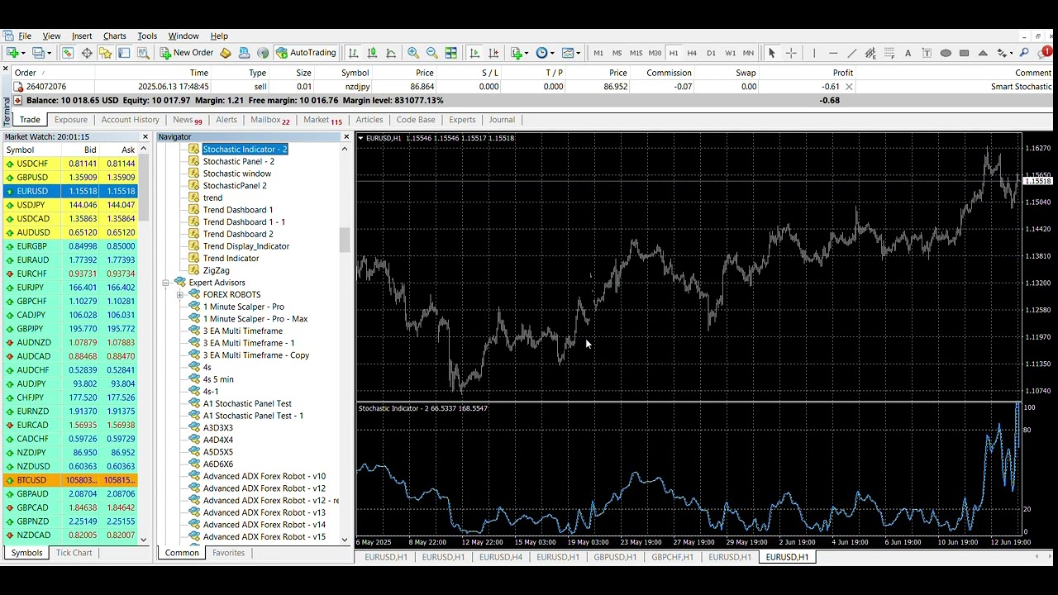Select the Crosshair cursor tool
The image size is (1058, 595).
[791, 53]
